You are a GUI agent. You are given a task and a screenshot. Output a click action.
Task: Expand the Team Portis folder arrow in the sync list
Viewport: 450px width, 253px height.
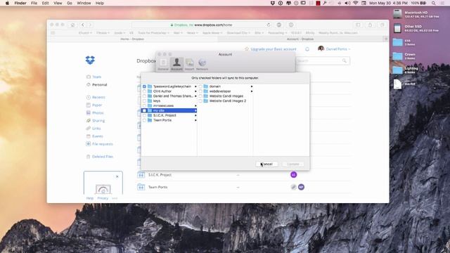(x=195, y=120)
